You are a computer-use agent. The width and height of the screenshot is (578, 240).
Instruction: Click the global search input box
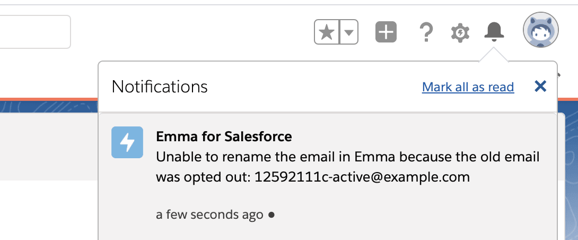click(x=35, y=32)
